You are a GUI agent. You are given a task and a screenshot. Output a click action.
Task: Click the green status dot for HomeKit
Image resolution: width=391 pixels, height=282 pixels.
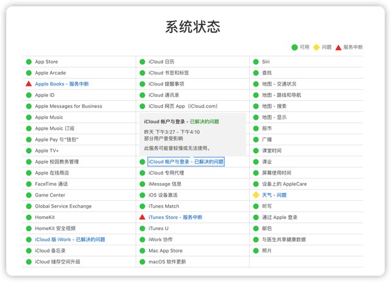pos(29,217)
